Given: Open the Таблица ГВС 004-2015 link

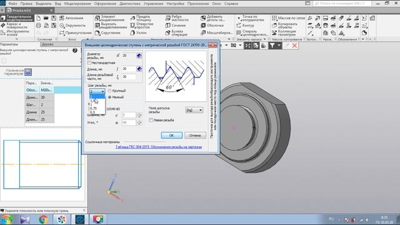Looking at the screenshot, I should tap(159, 147).
